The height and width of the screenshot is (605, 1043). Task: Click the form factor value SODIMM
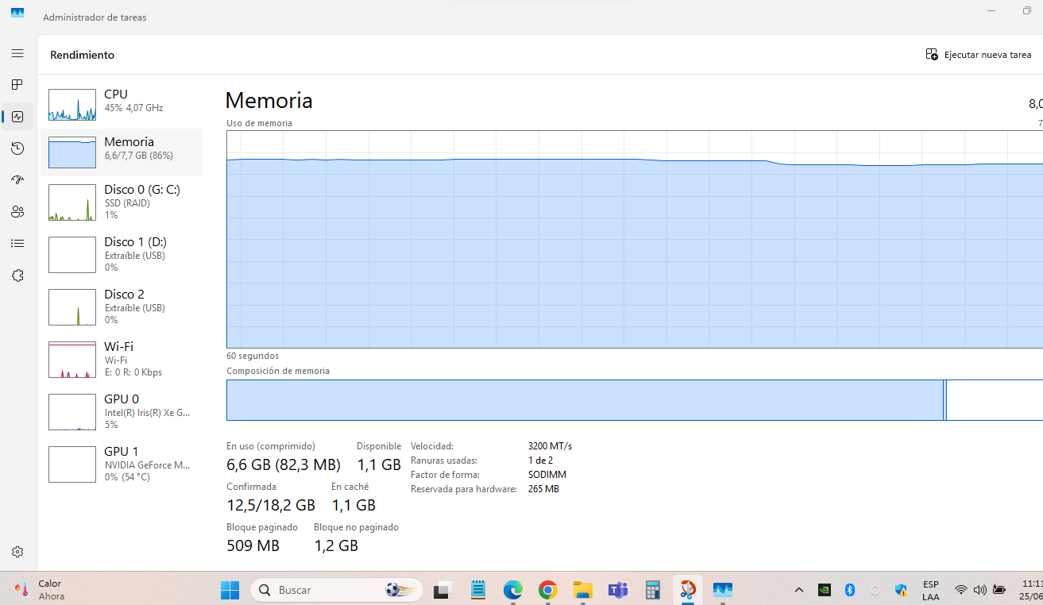coord(547,475)
